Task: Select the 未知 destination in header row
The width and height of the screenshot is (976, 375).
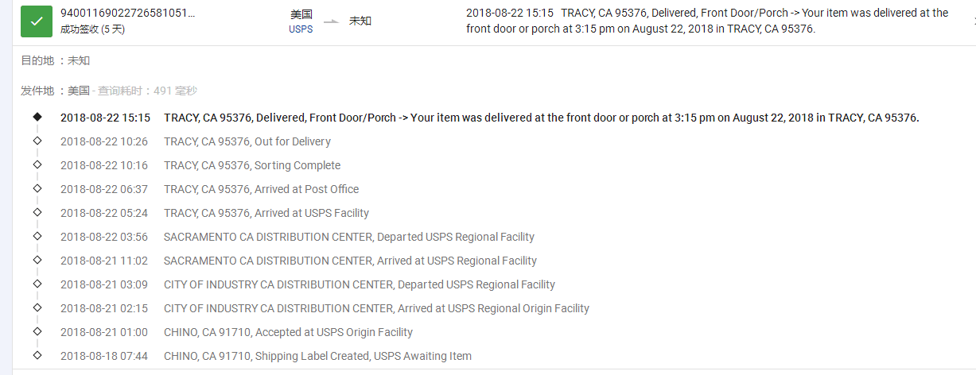Action: [x=360, y=21]
